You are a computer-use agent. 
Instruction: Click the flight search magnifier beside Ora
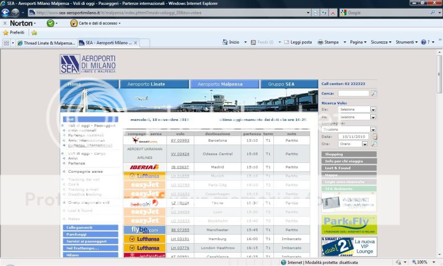tap(374, 144)
